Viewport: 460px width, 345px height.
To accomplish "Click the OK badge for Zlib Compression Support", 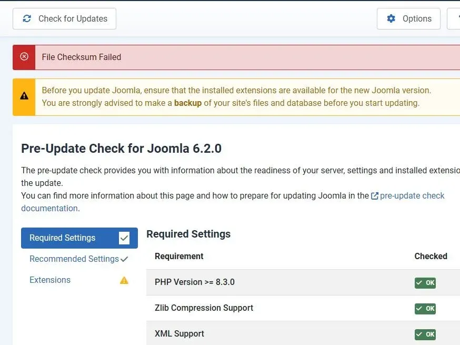I will point(425,309).
